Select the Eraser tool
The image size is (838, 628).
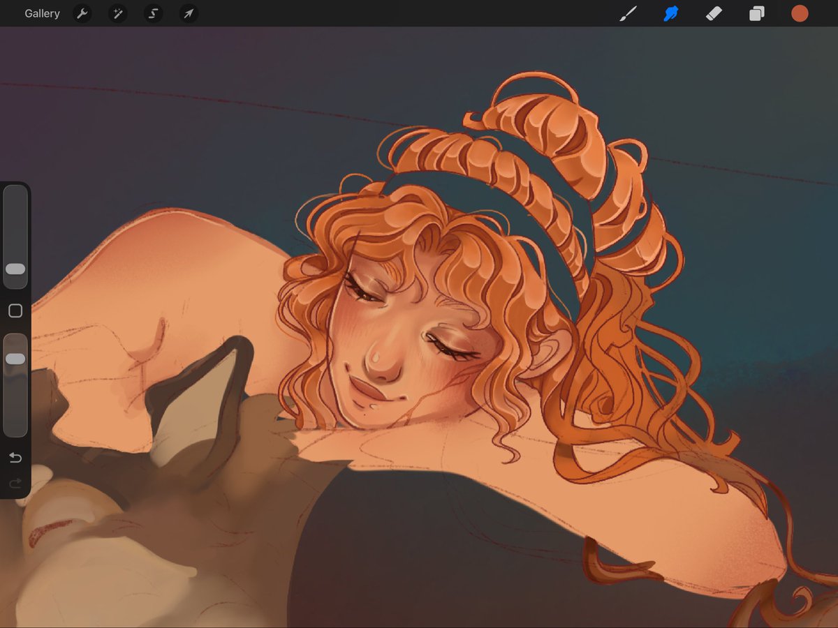(714, 13)
